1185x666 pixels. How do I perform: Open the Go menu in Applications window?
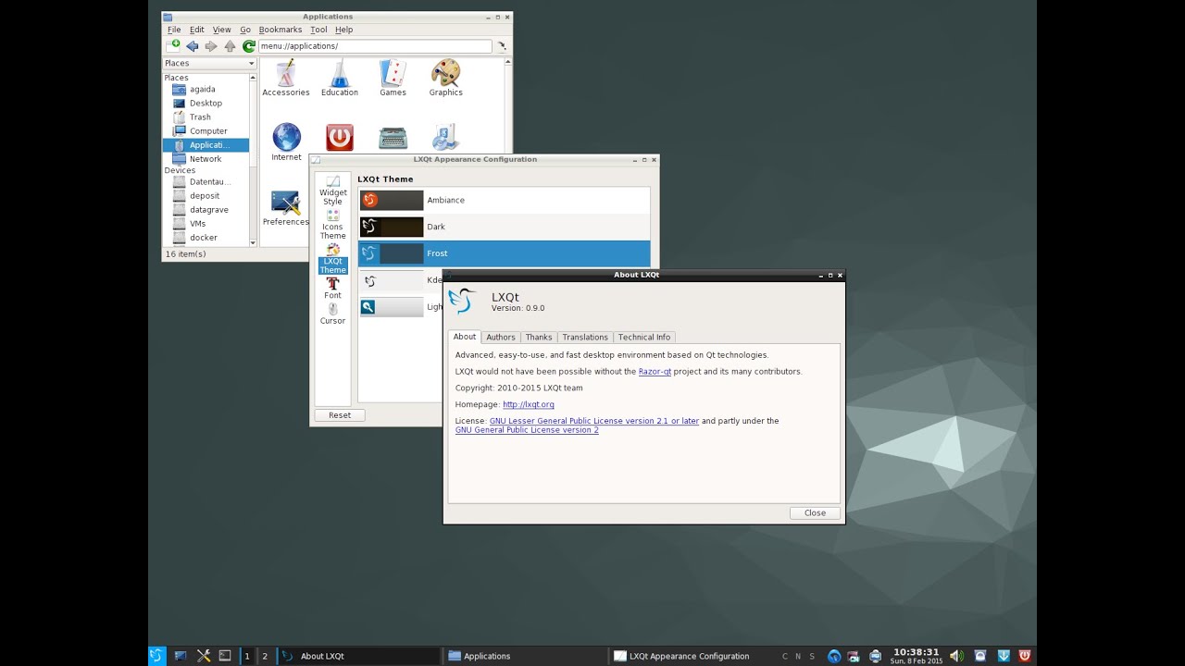point(245,30)
